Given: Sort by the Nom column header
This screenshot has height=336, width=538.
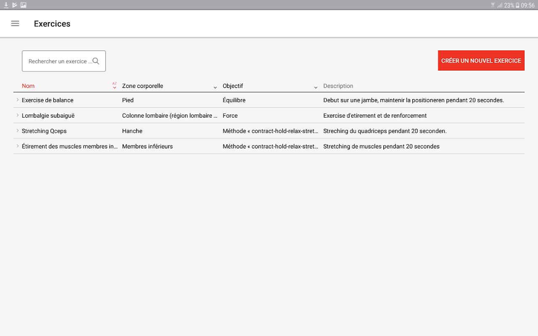Looking at the screenshot, I should [28, 86].
